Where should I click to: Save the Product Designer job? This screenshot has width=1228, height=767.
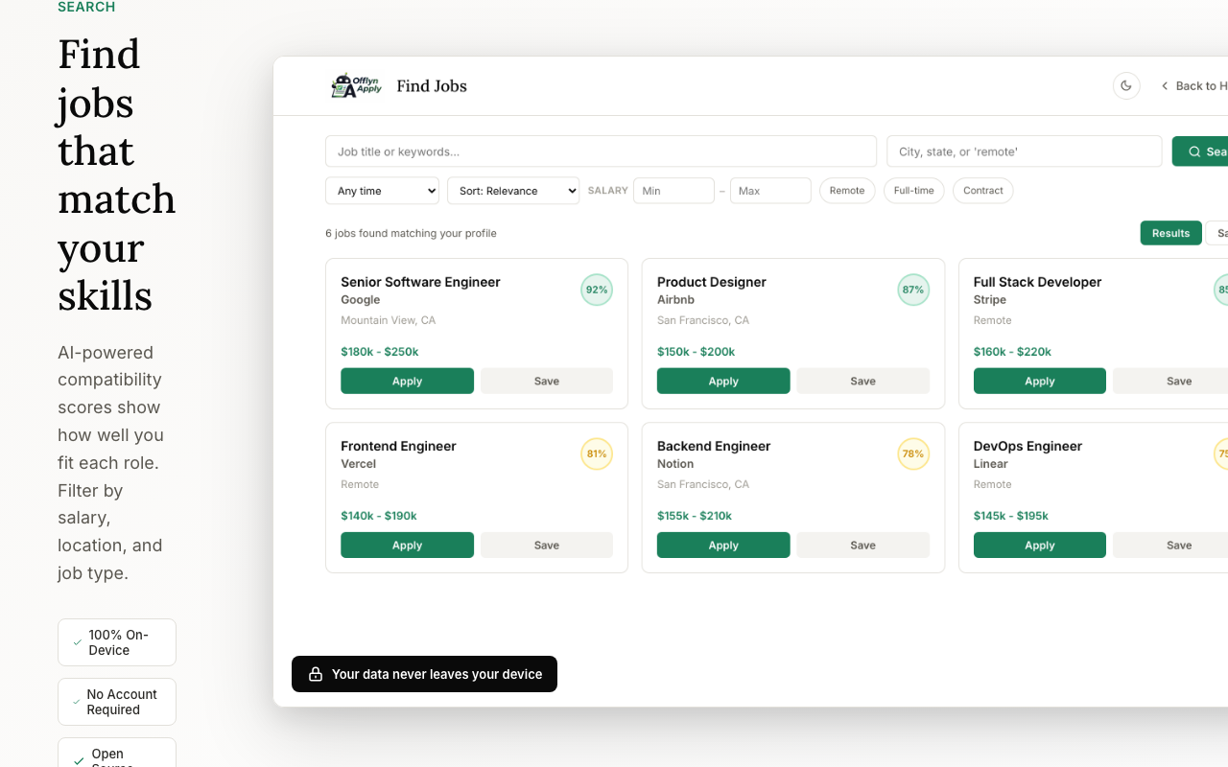pos(863,381)
